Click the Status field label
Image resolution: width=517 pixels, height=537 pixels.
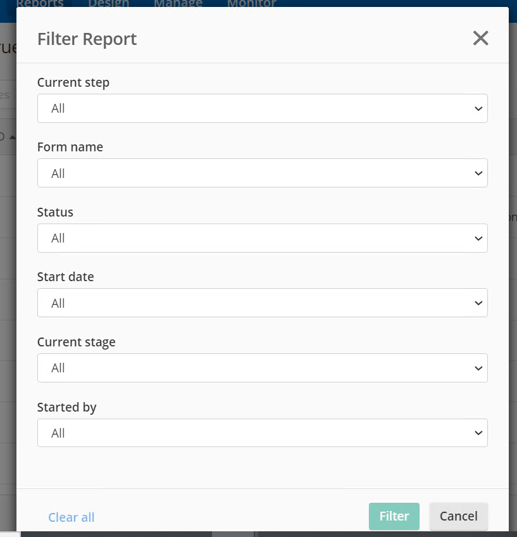[56, 212]
